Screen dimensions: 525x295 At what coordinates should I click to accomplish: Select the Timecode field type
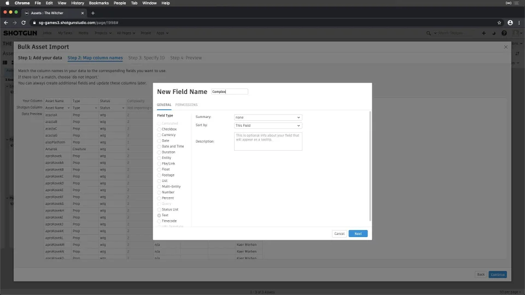tap(159, 221)
